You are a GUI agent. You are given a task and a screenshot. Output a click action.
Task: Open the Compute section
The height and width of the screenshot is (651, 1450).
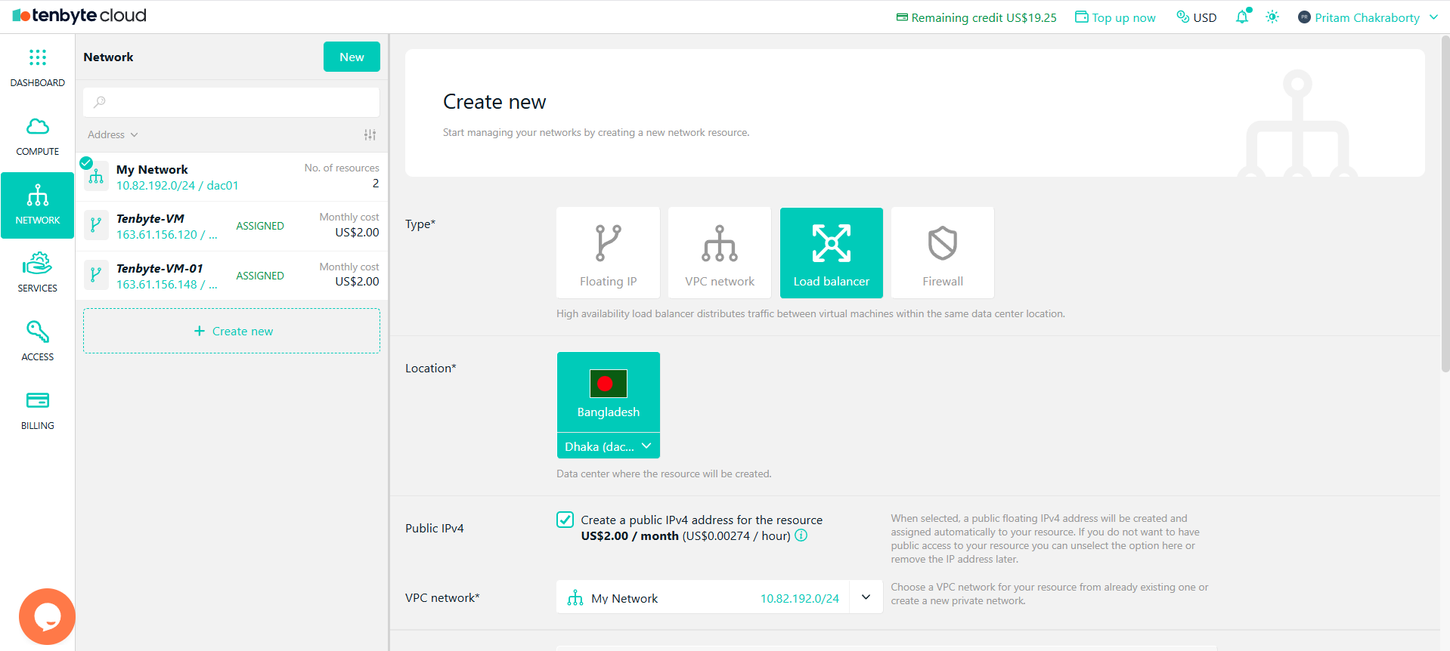point(37,137)
